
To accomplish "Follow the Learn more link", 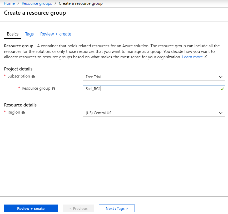I will 192,57.
